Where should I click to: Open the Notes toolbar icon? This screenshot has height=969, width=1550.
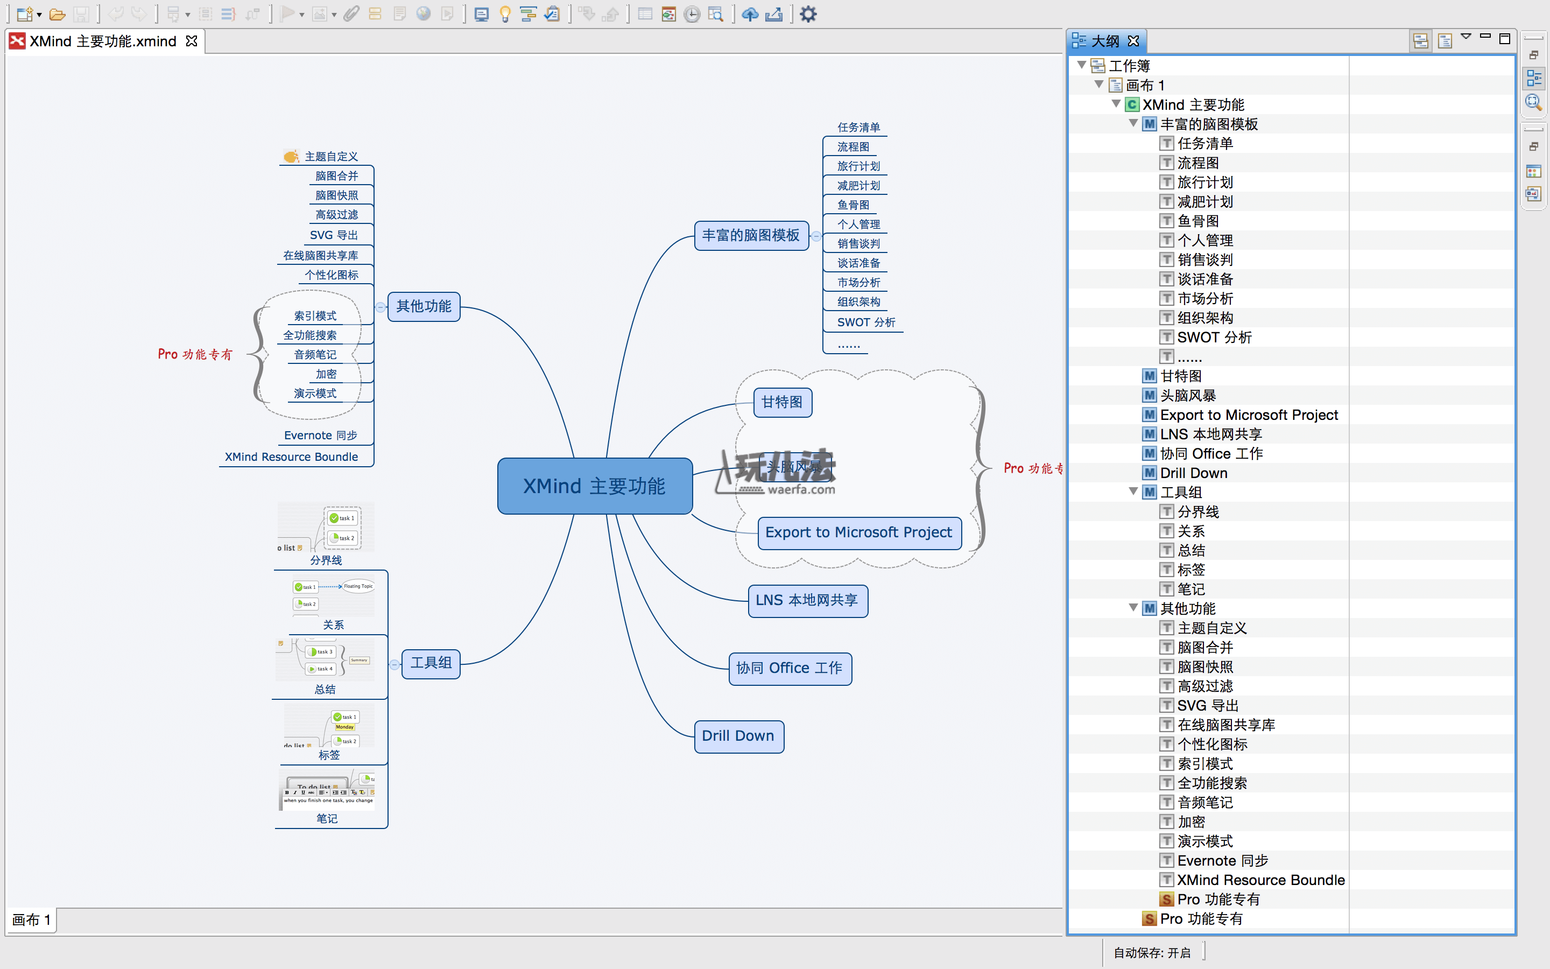[x=400, y=14]
